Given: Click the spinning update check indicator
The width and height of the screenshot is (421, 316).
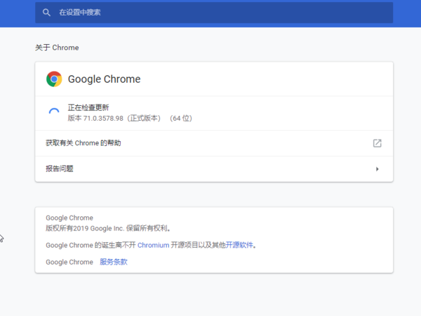Looking at the screenshot, I should pyautogui.click(x=54, y=113).
